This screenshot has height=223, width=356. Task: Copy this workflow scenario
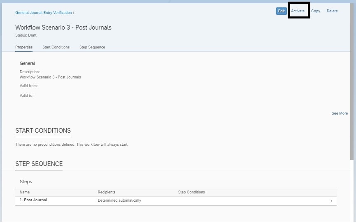316,11
